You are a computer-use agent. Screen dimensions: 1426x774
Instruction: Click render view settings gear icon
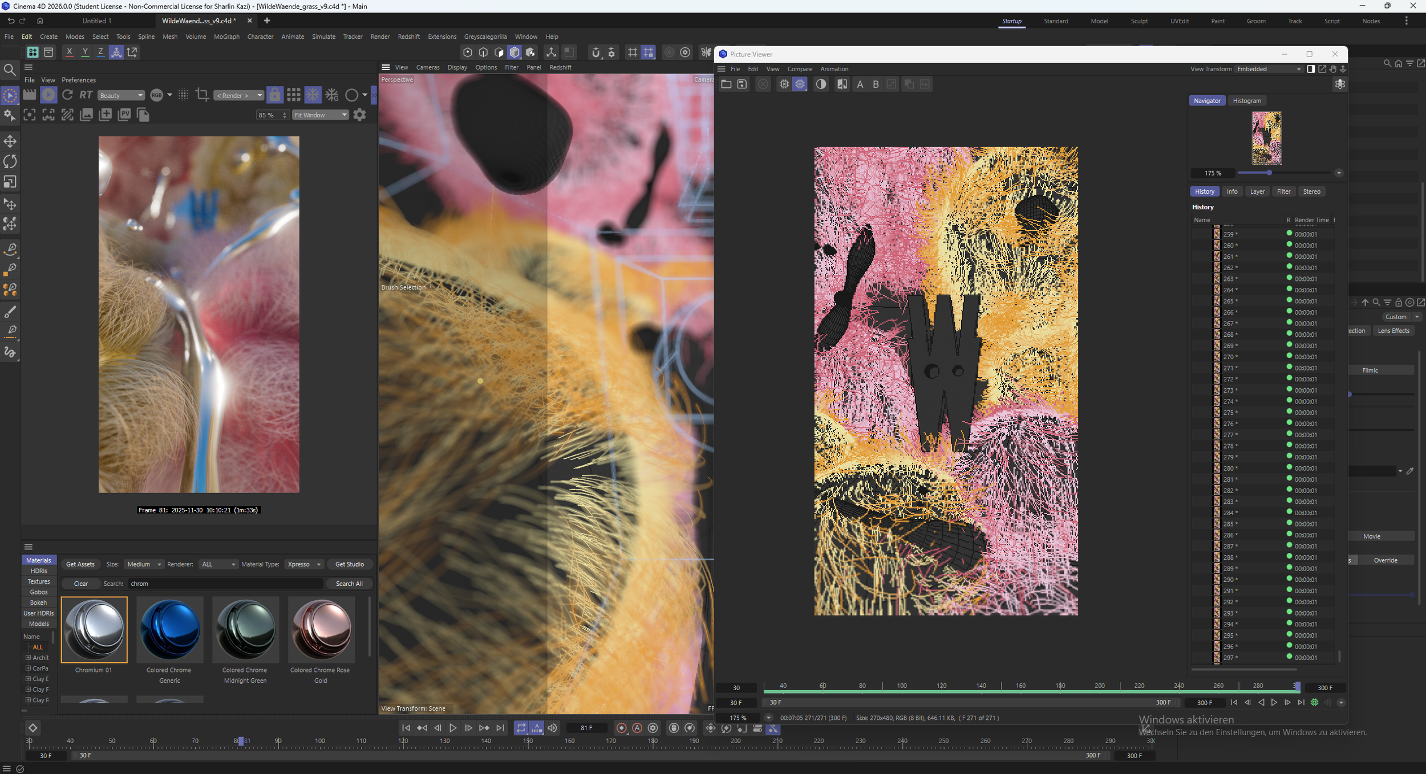pos(359,115)
